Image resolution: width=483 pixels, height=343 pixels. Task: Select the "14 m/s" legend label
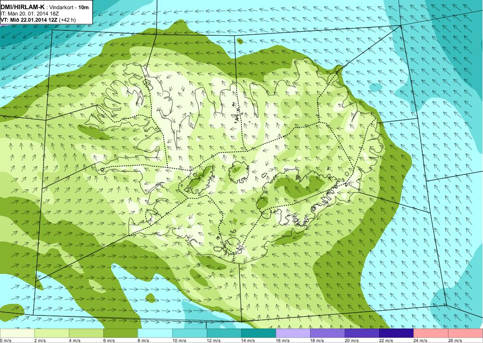[248, 341]
